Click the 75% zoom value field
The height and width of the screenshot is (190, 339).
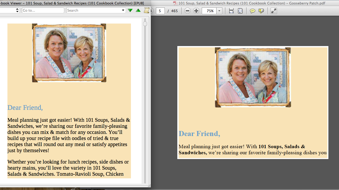tap(209, 11)
